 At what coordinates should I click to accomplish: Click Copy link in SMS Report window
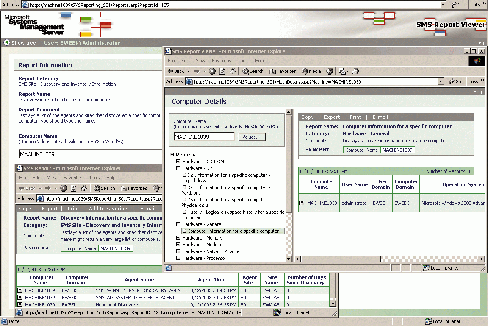25,209
